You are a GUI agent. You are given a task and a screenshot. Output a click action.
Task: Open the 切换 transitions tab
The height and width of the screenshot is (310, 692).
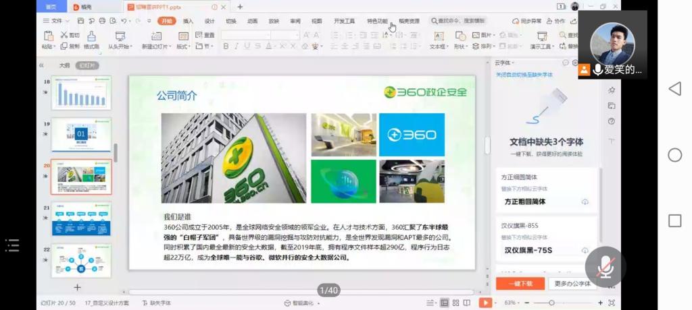click(x=231, y=21)
